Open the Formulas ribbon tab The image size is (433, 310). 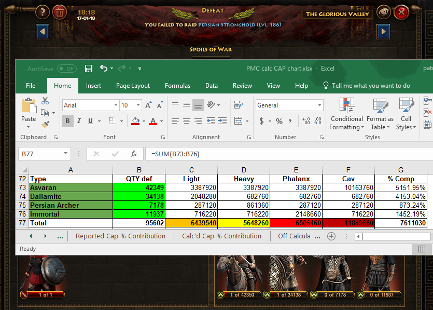tap(177, 86)
